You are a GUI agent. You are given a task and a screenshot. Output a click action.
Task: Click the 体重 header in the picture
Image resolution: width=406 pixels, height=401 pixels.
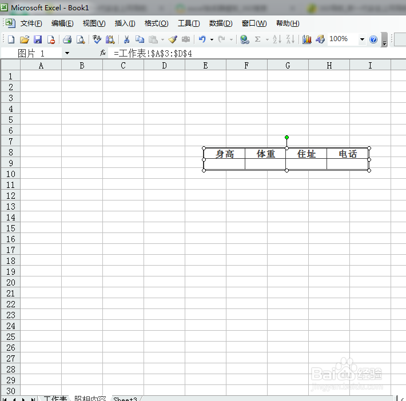tap(265, 154)
